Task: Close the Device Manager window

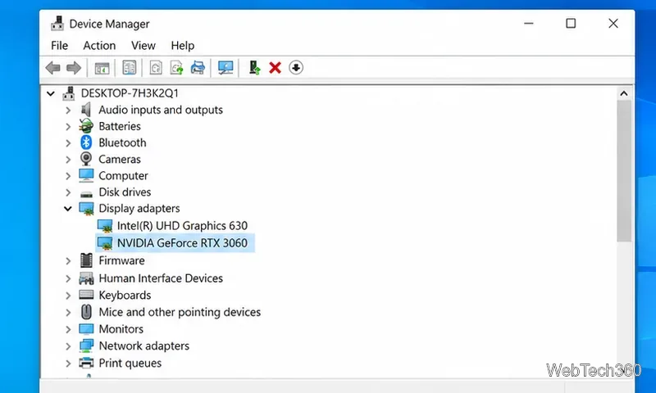Action: (613, 24)
